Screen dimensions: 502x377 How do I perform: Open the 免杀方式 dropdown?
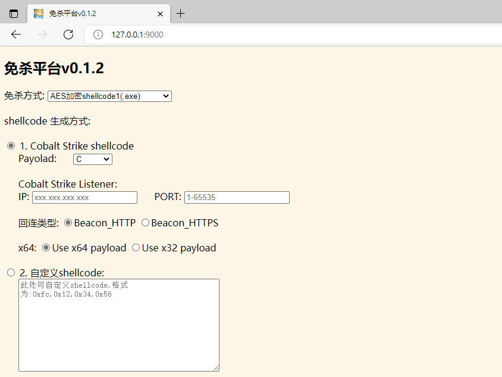tap(109, 96)
